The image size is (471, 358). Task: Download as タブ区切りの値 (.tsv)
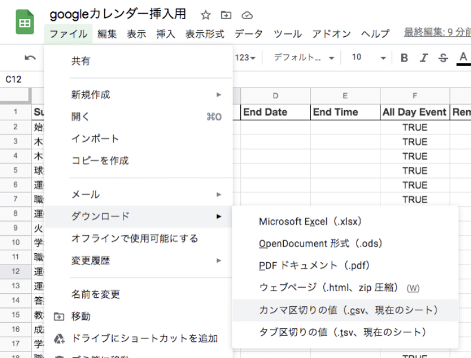(345, 332)
